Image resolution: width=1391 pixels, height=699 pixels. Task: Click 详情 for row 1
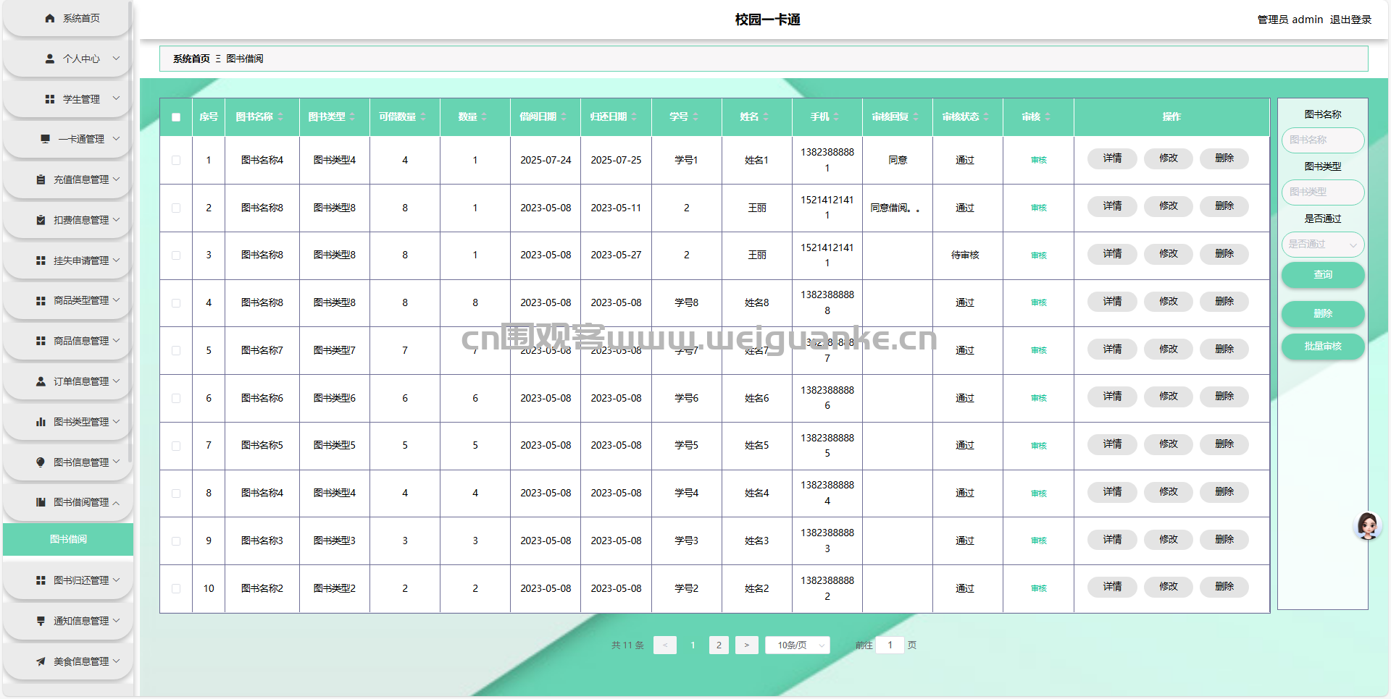[x=1112, y=158]
